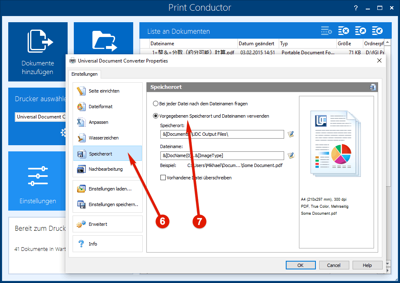
Task: Click the Cancel button
Action: [334, 265]
